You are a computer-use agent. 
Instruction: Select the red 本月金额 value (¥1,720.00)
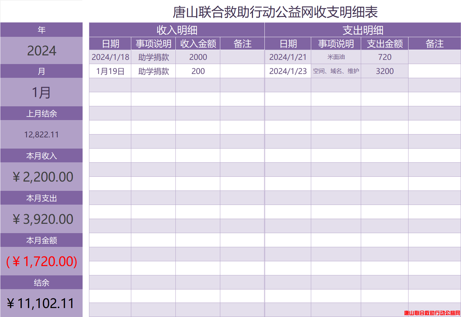click(x=42, y=261)
